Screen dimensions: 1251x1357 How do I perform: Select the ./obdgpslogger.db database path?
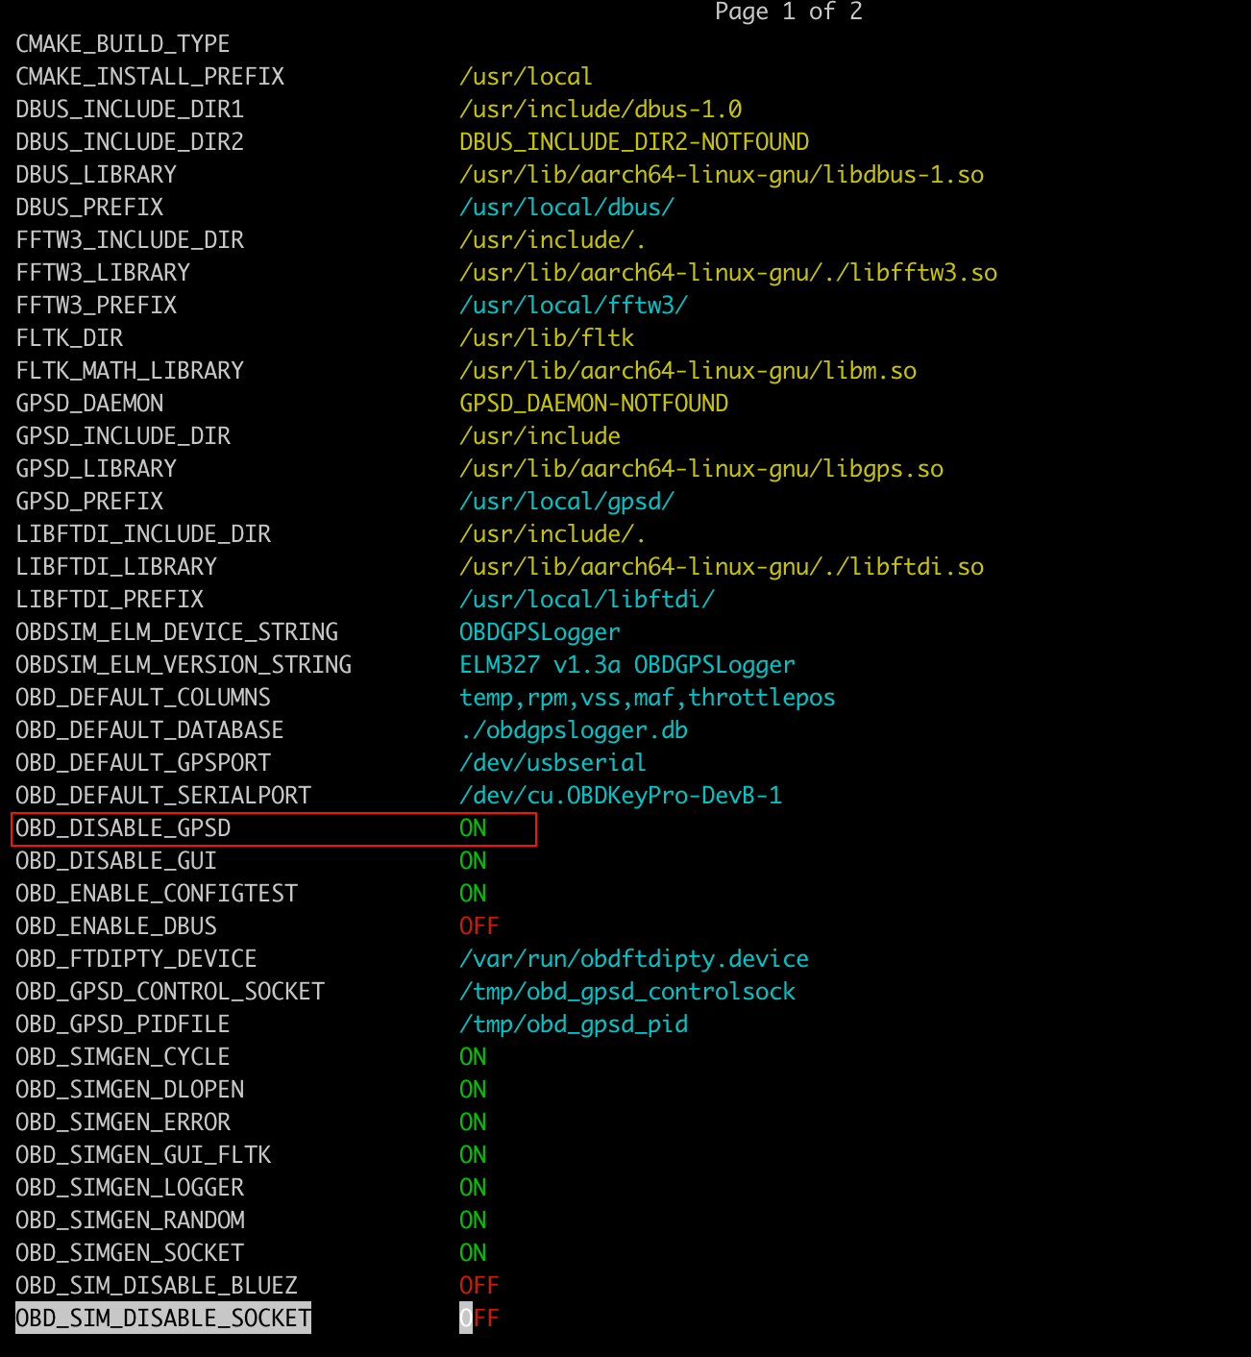point(574,730)
